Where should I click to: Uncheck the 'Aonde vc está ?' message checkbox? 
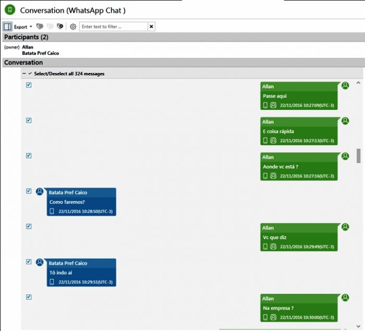29,156
